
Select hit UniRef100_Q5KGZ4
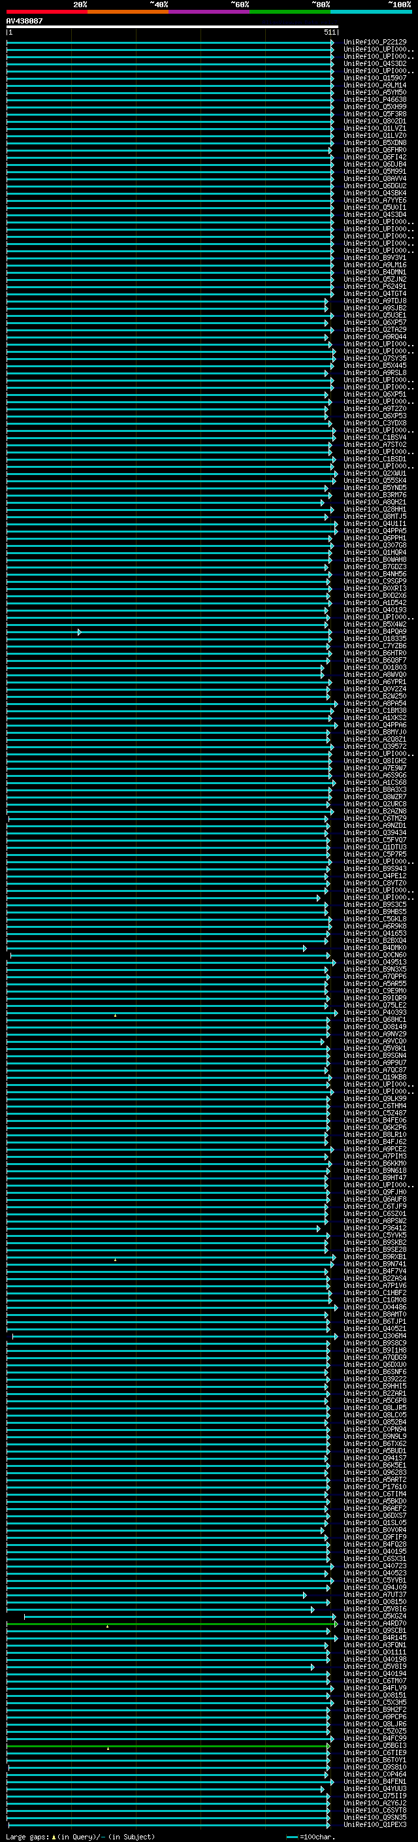(374, 1616)
